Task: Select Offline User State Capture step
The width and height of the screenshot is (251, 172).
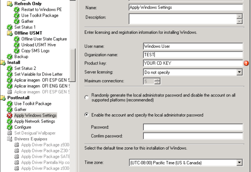Action: pos(44,39)
